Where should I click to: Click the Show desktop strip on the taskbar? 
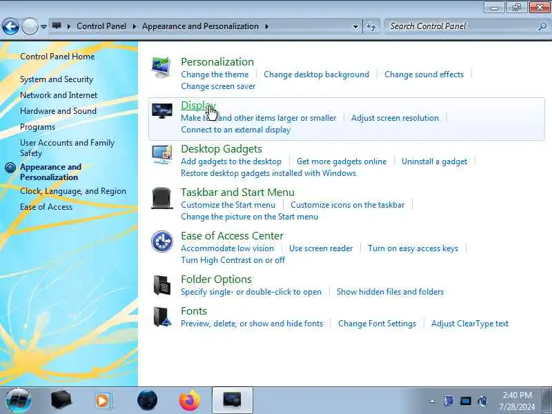tap(547, 400)
